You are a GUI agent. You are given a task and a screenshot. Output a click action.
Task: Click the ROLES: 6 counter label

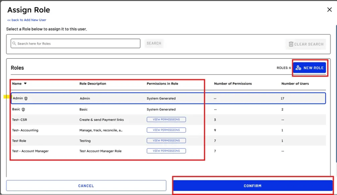click(284, 68)
